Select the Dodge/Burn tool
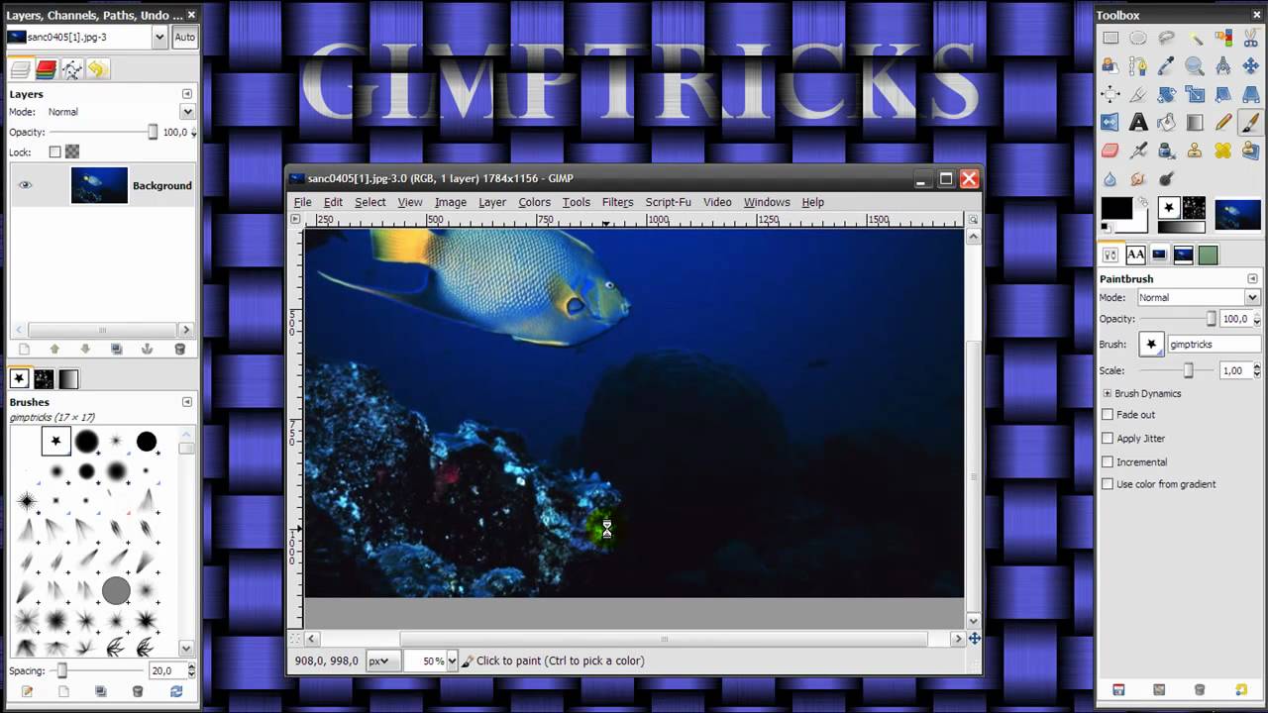 pos(1166,178)
